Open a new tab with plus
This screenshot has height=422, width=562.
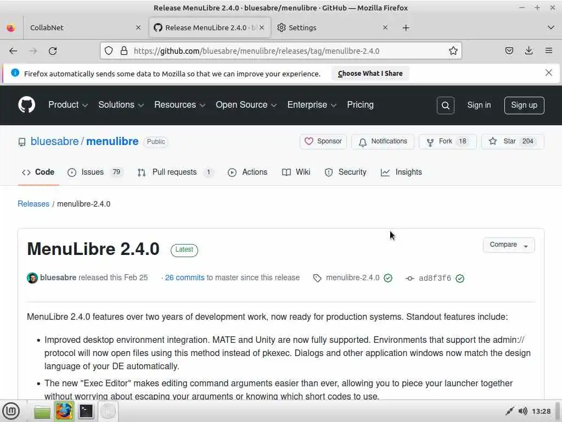[x=406, y=27]
